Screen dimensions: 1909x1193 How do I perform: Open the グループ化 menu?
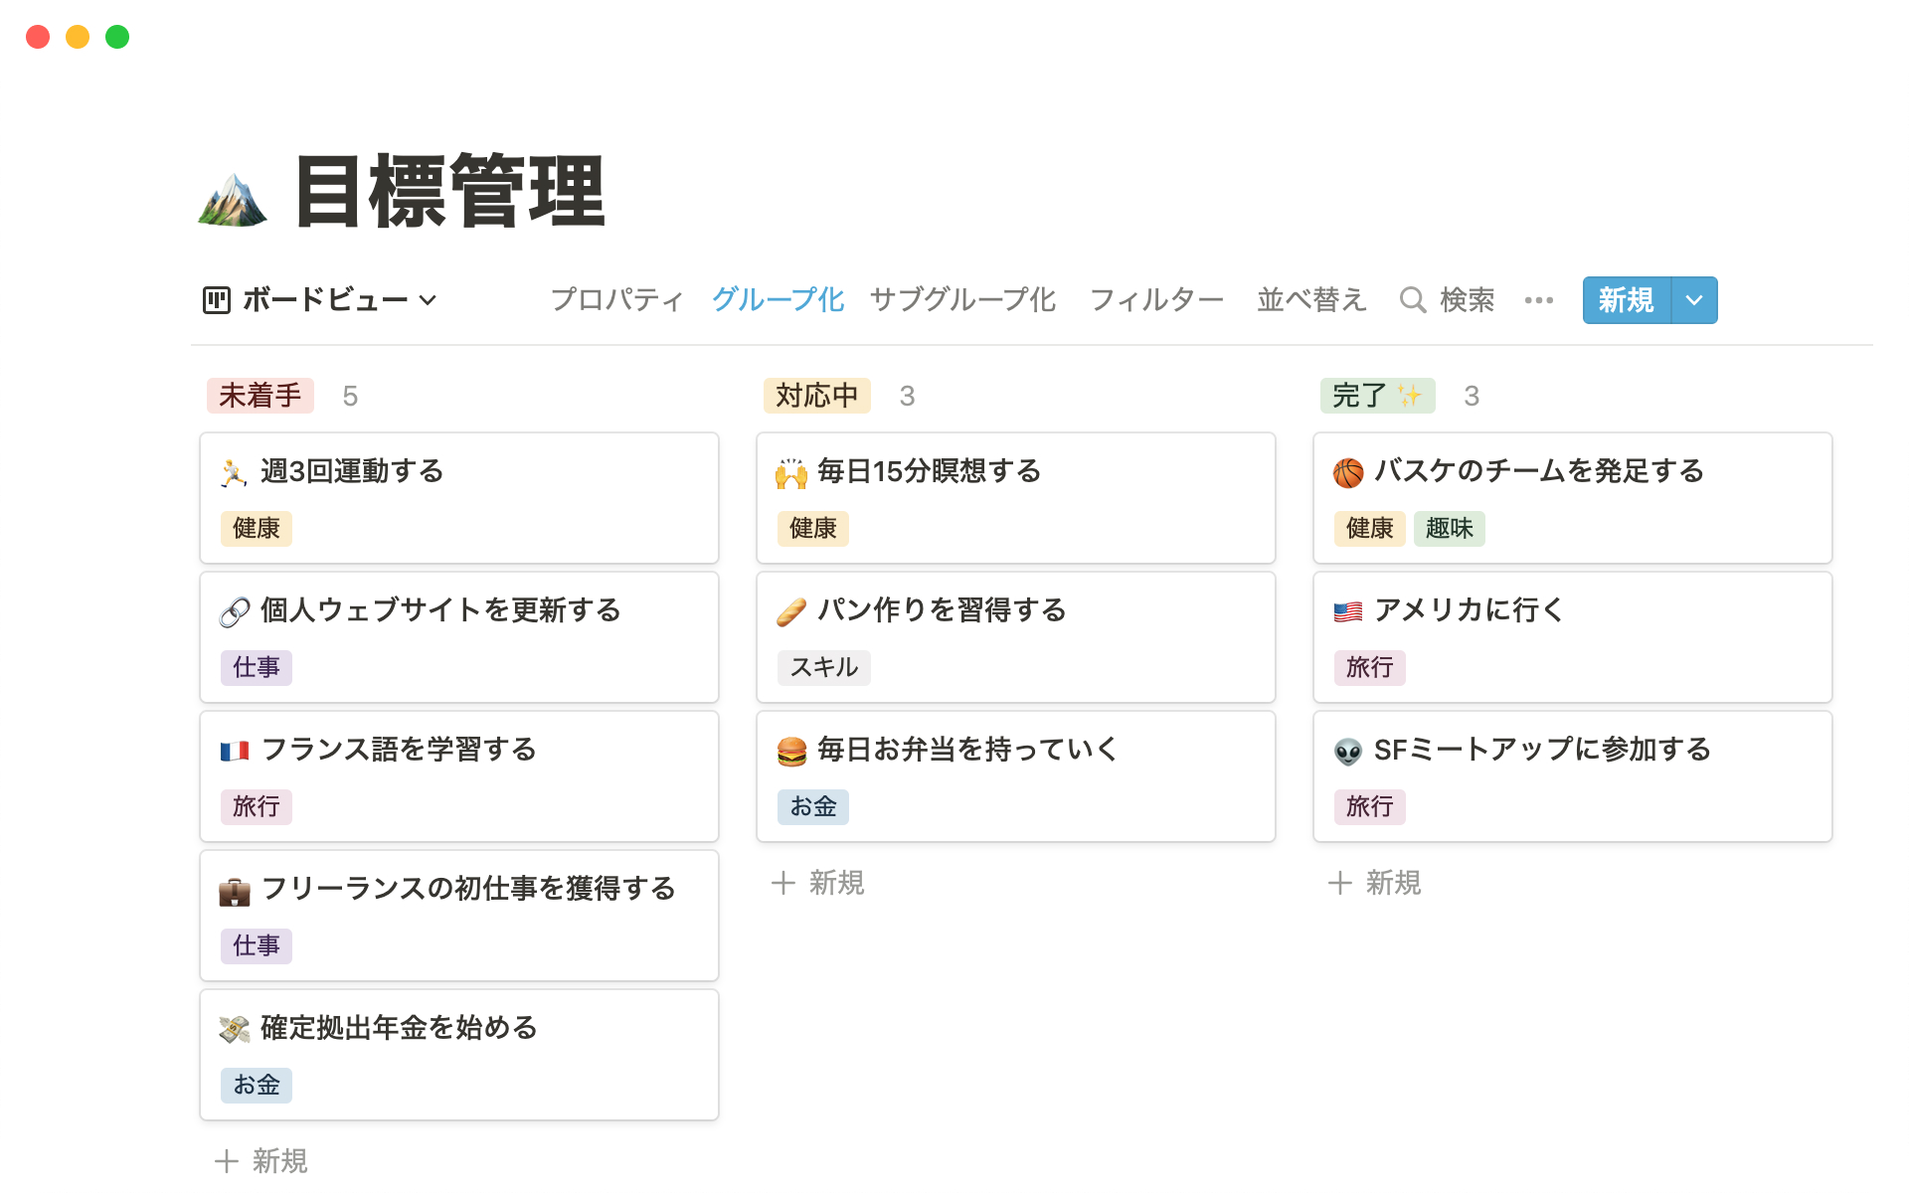[778, 299]
